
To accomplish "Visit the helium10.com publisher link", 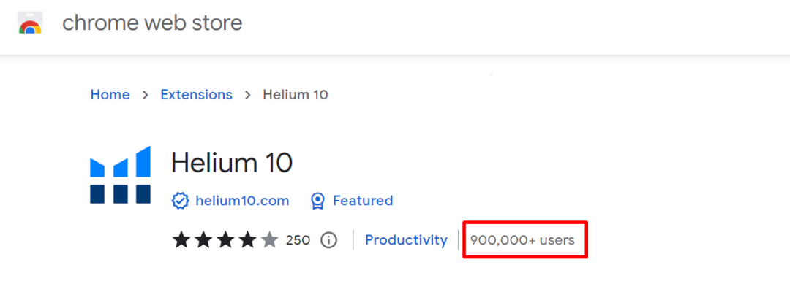I will coord(242,201).
